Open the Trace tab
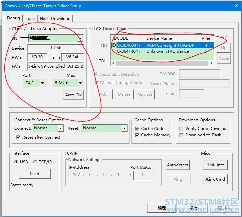Image resolution: width=242 pixels, height=217 pixels. (x=29, y=19)
